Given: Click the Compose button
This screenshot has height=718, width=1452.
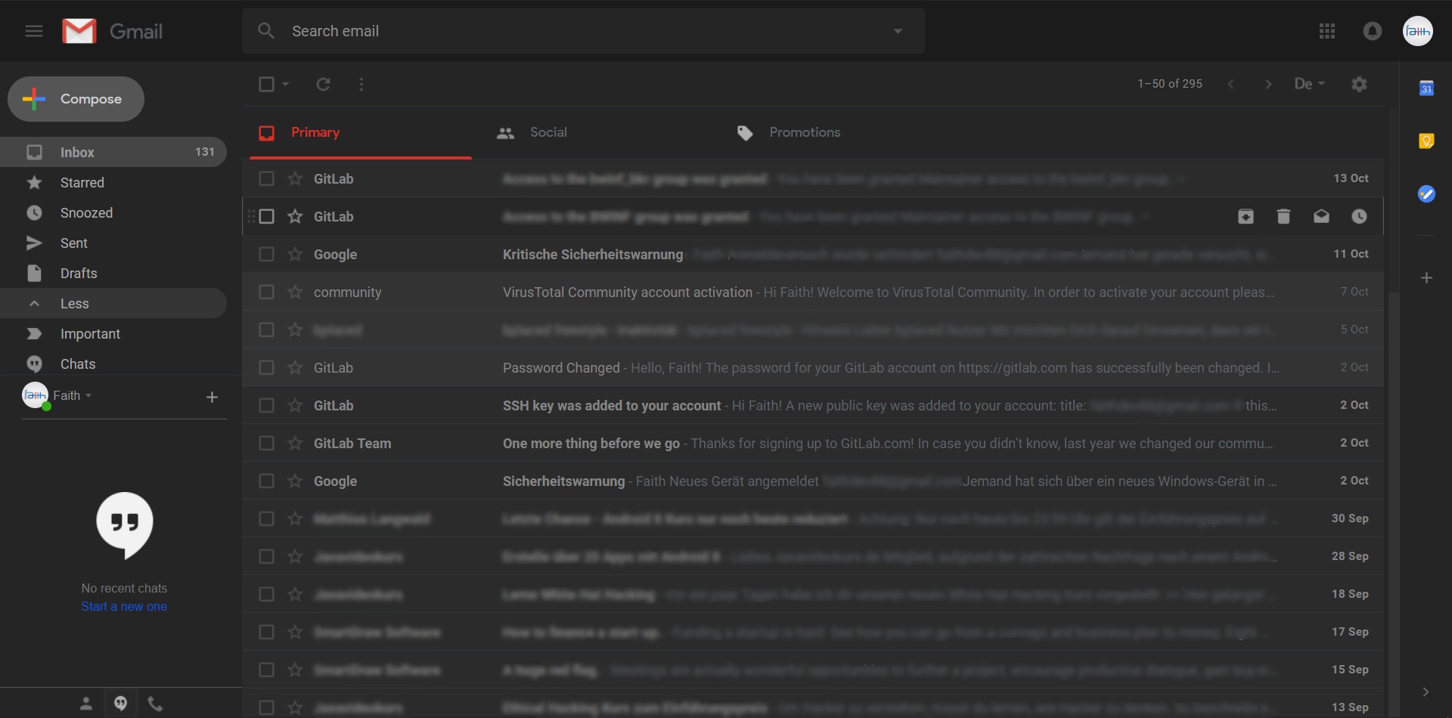Looking at the screenshot, I should pos(76,99).
